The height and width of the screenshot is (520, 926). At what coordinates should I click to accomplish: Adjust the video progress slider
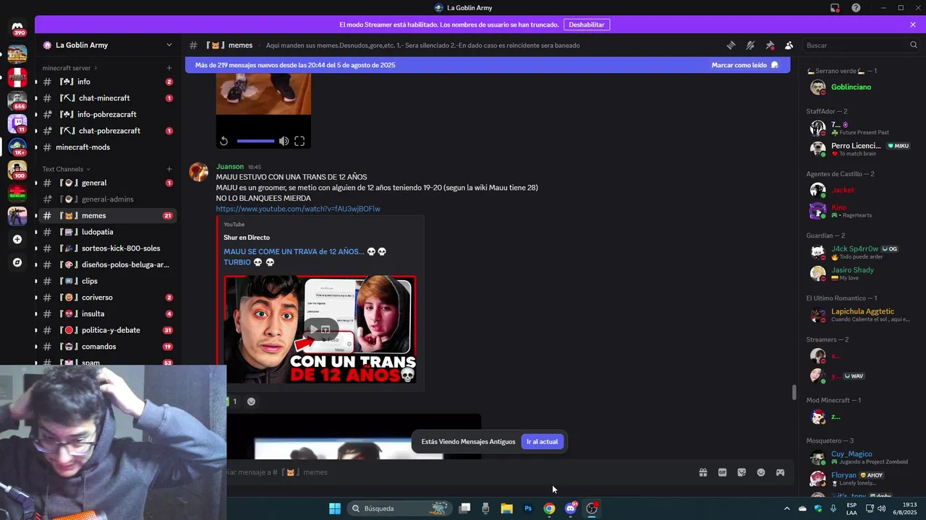pyautogui.click(x=255, y=142)
